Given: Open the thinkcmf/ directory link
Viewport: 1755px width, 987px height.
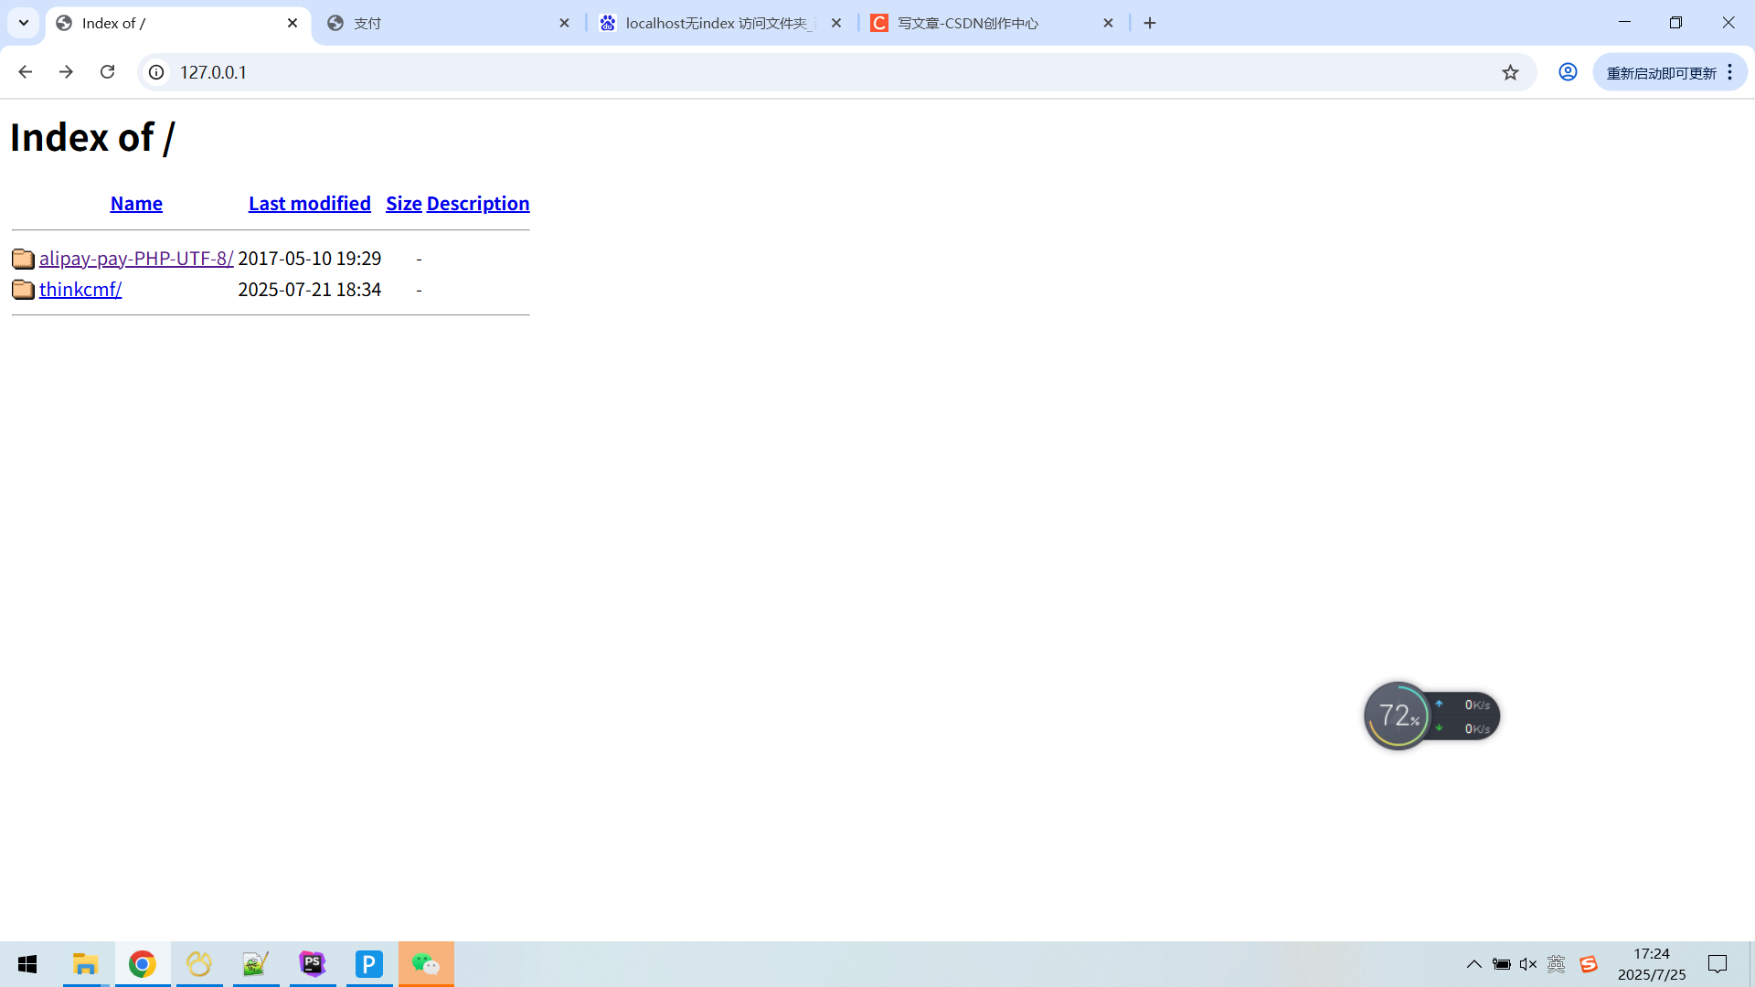Looking at the screenshot, I should [x=80, y=290].
